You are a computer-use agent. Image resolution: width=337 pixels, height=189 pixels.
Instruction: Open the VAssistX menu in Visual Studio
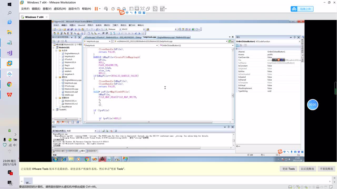[x=82, y=25]
